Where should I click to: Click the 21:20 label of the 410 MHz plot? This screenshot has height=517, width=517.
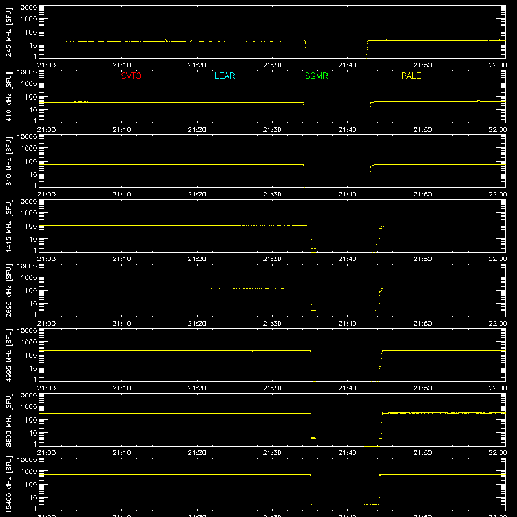pos(197,130)
